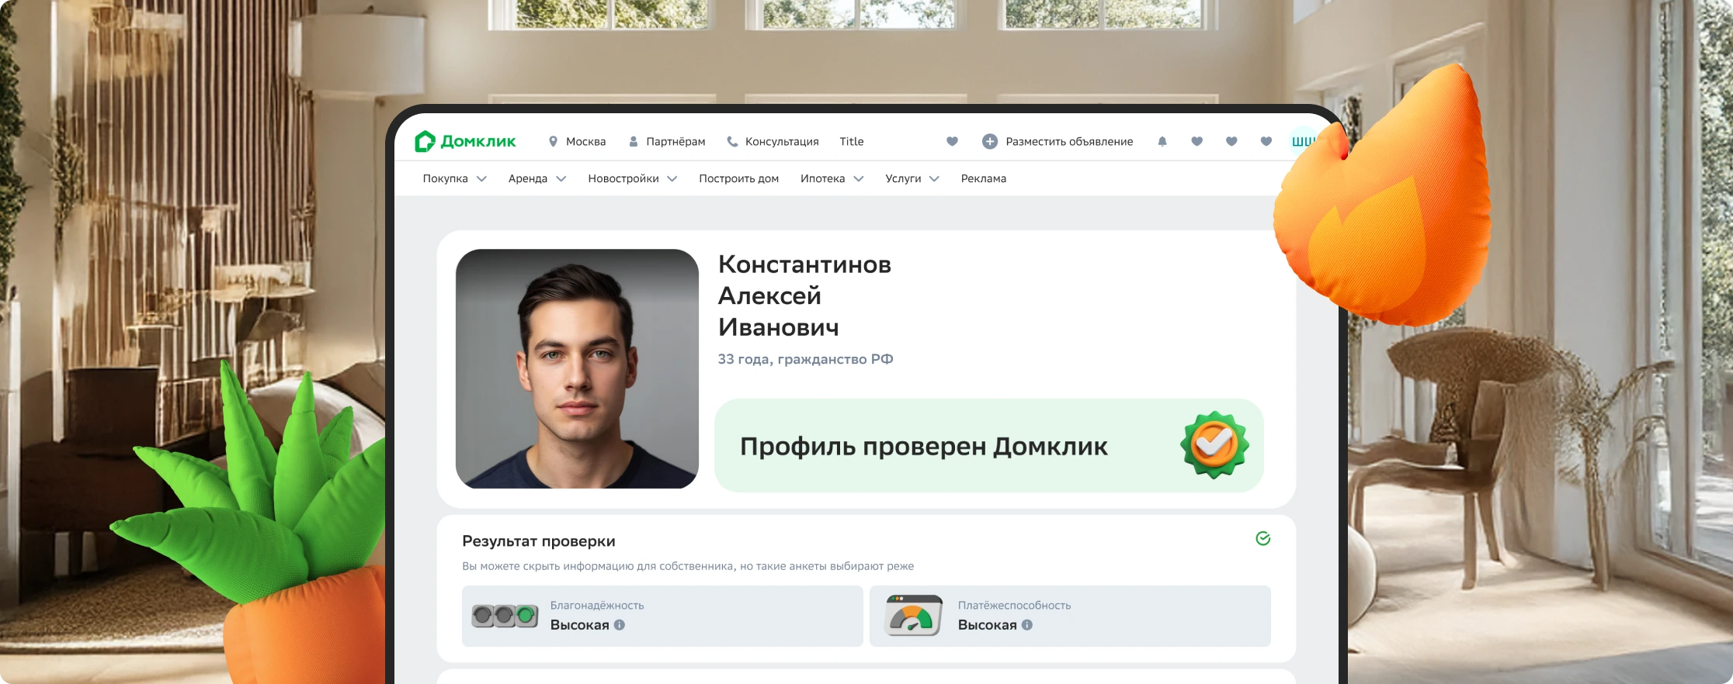Click the person icon beside Партнёрам

pos(633,141)
